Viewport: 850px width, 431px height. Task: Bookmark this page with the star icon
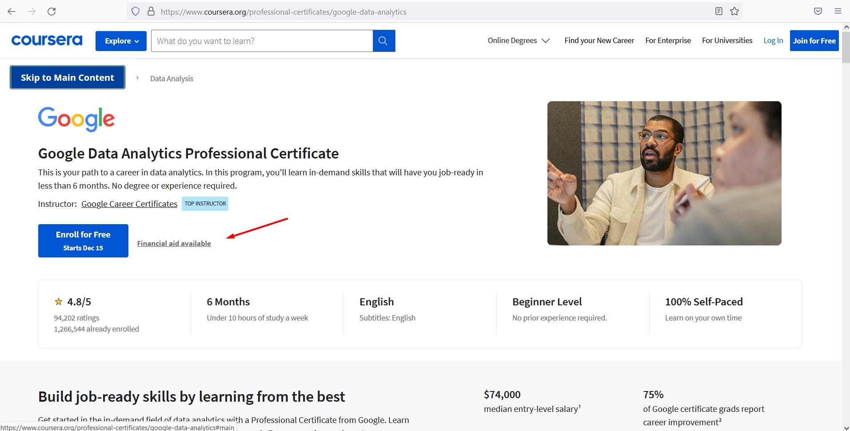pyautogui.click(x=734, y=11)
